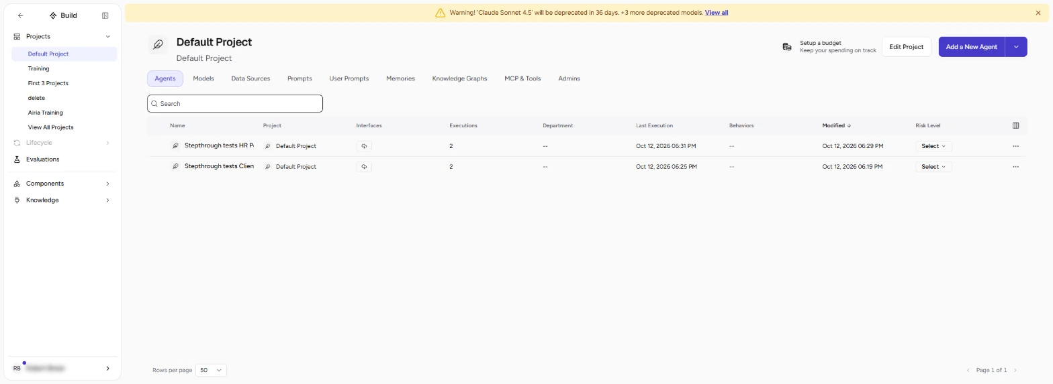Open more options for Stepthrough tests HR row
The height and width of the screenshot is (384, 1053).
(x=1015, y=146)
